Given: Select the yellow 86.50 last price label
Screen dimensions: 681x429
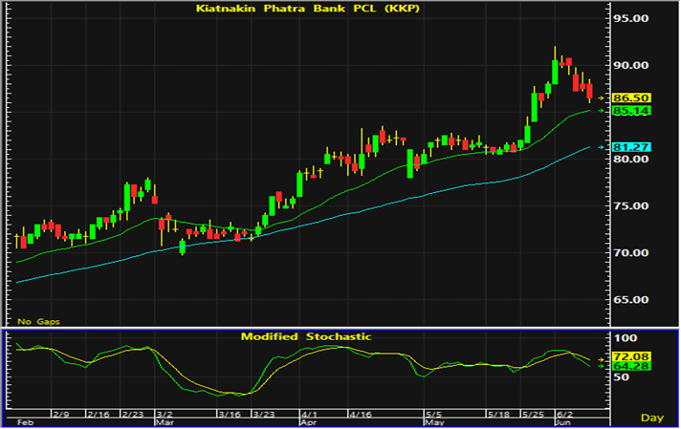Looking at the screenshot, I should [631, 98].
